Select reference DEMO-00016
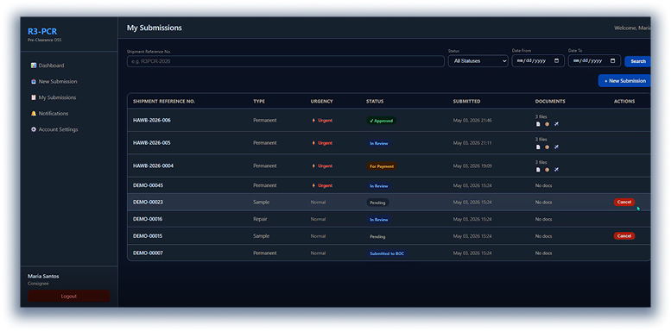671x331 pixels. coord(148,219)
